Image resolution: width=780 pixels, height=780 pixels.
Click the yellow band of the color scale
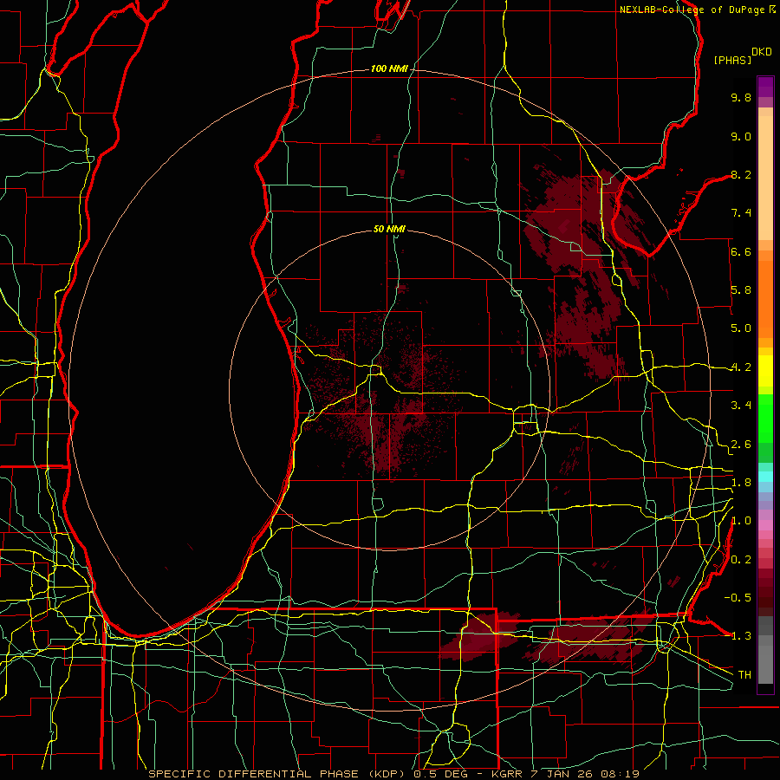pyautogui.click(x=765, y=371)
